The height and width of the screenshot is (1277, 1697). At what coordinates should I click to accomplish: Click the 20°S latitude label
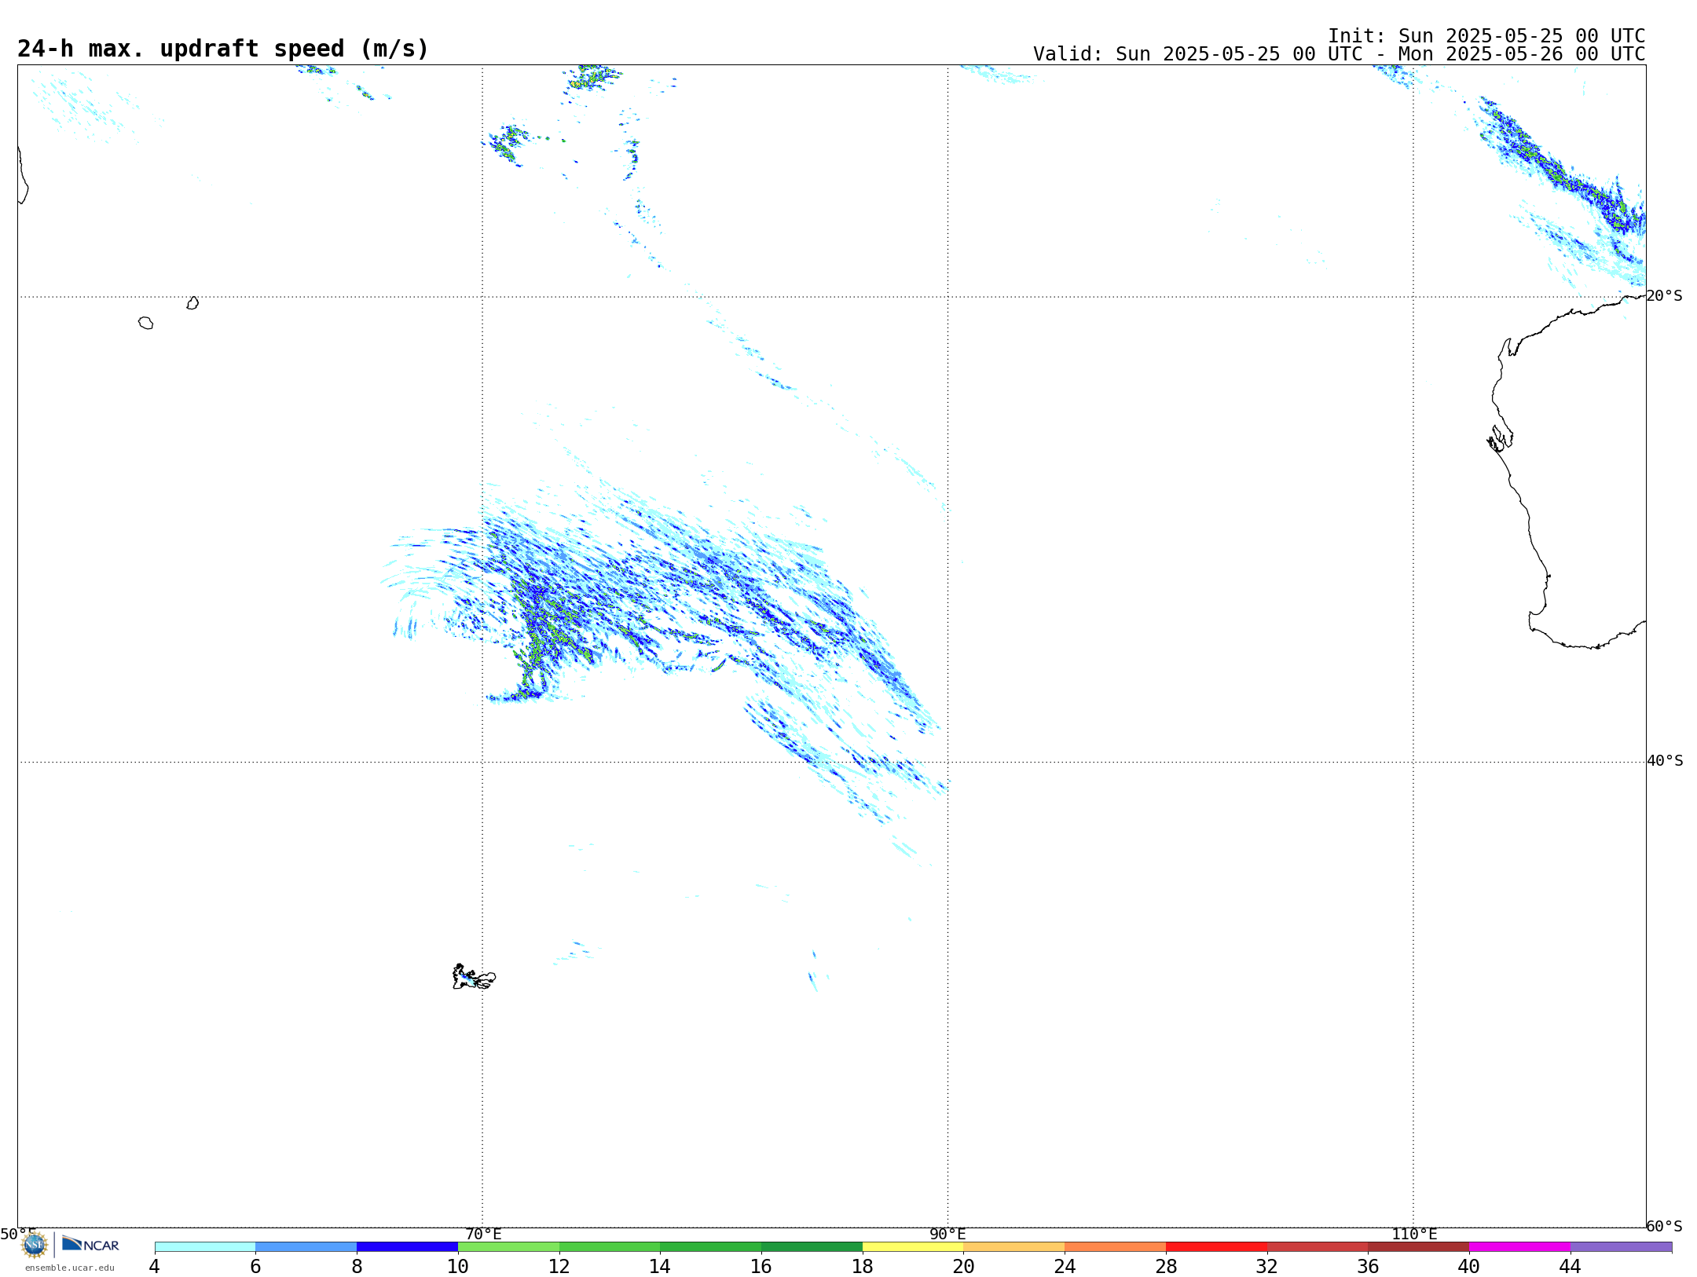(1664, 295)
